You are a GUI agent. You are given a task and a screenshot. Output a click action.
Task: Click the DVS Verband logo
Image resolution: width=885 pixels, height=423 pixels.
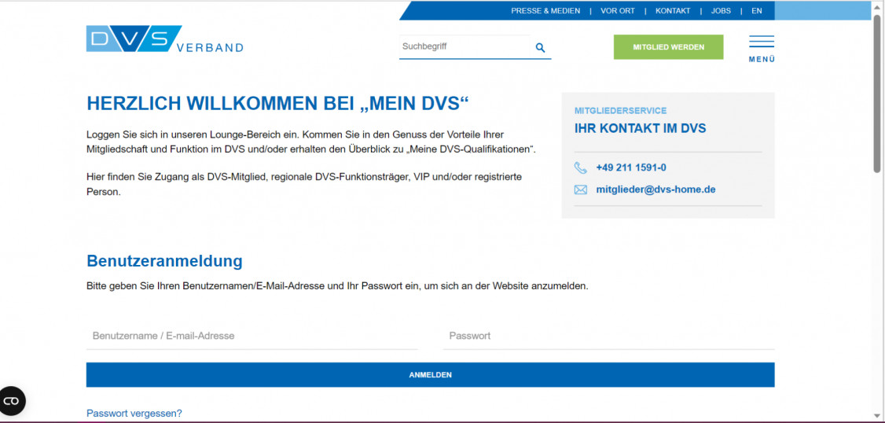(x=164, y=39)
